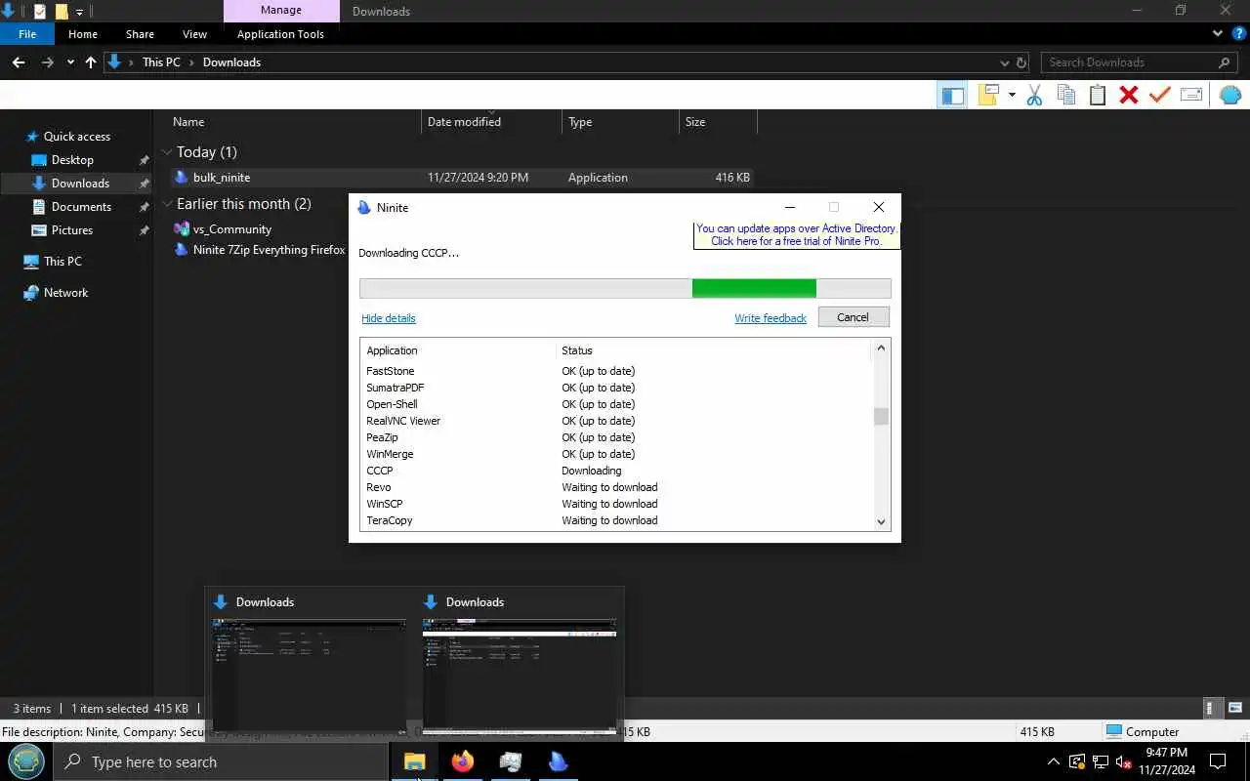Click the search magnifier icon
Screen dimensions: 1250x781
pyautogui.click(x=1225, y=62)
